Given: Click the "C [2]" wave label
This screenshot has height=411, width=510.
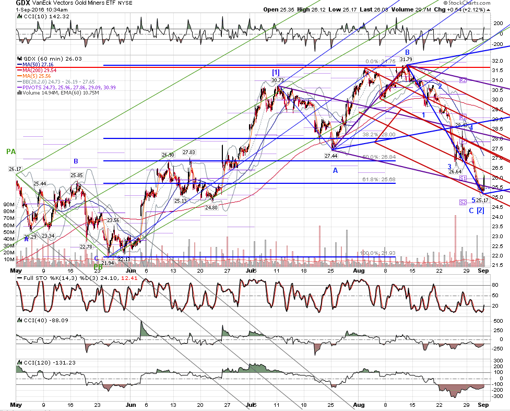Looking at the screenshot, I should (477, 210).
